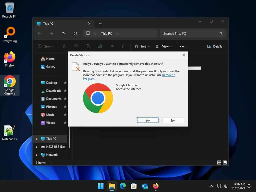Screen dimensions: 256x192
Task: Expand the HEXS USB (D:) node
Action: tap(36, 147)
